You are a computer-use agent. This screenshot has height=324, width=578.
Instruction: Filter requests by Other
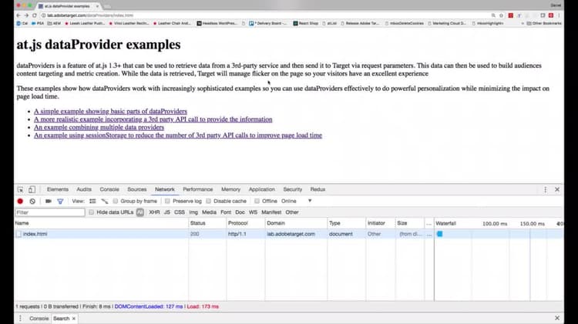[292, 212]
